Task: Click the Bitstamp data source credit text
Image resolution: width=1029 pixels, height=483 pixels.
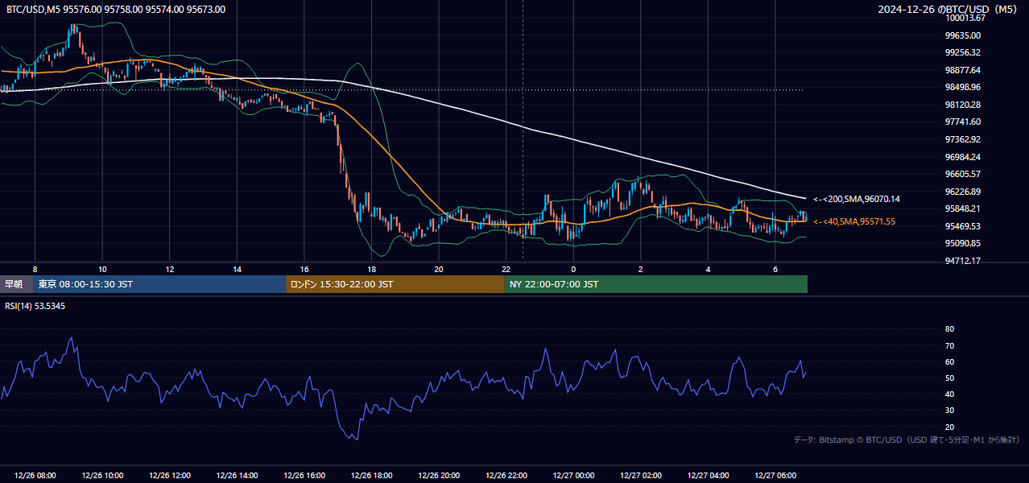Action: tap(907, 440)
